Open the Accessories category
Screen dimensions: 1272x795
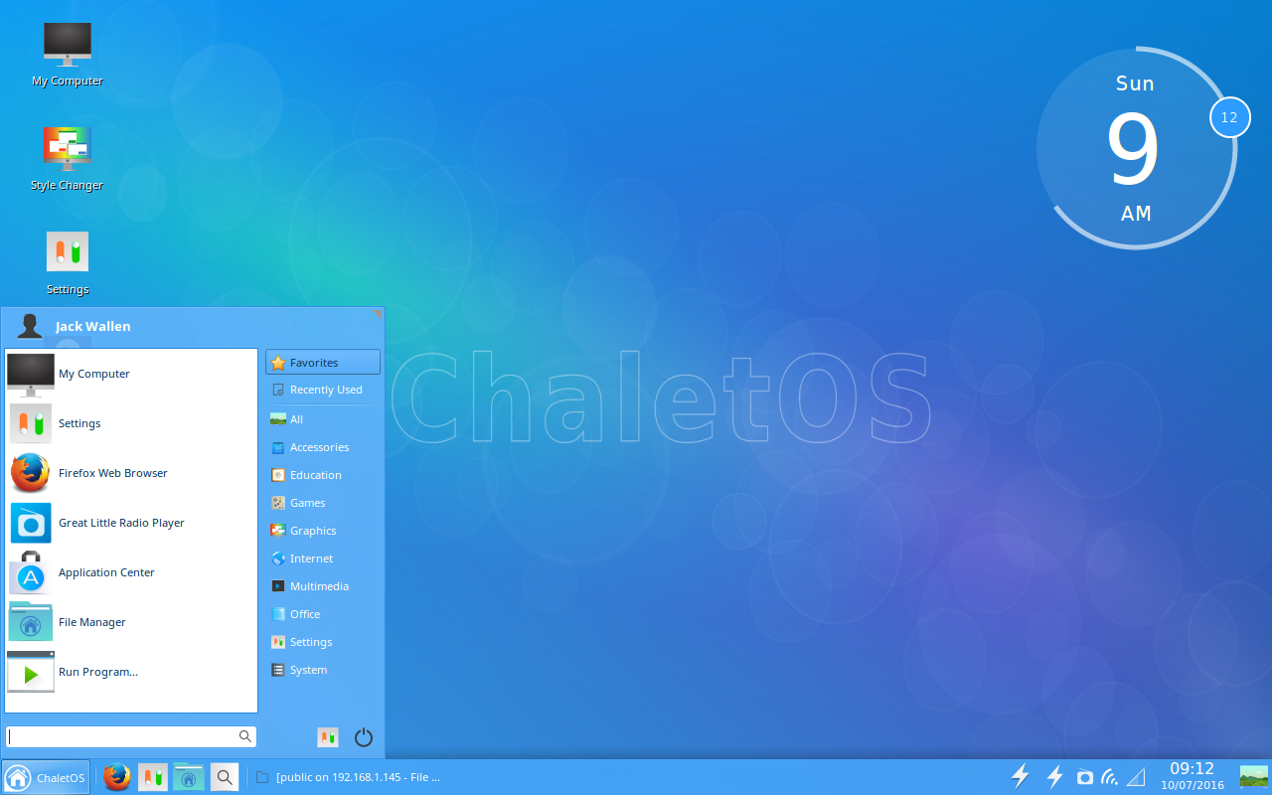(x=323, y=447)
